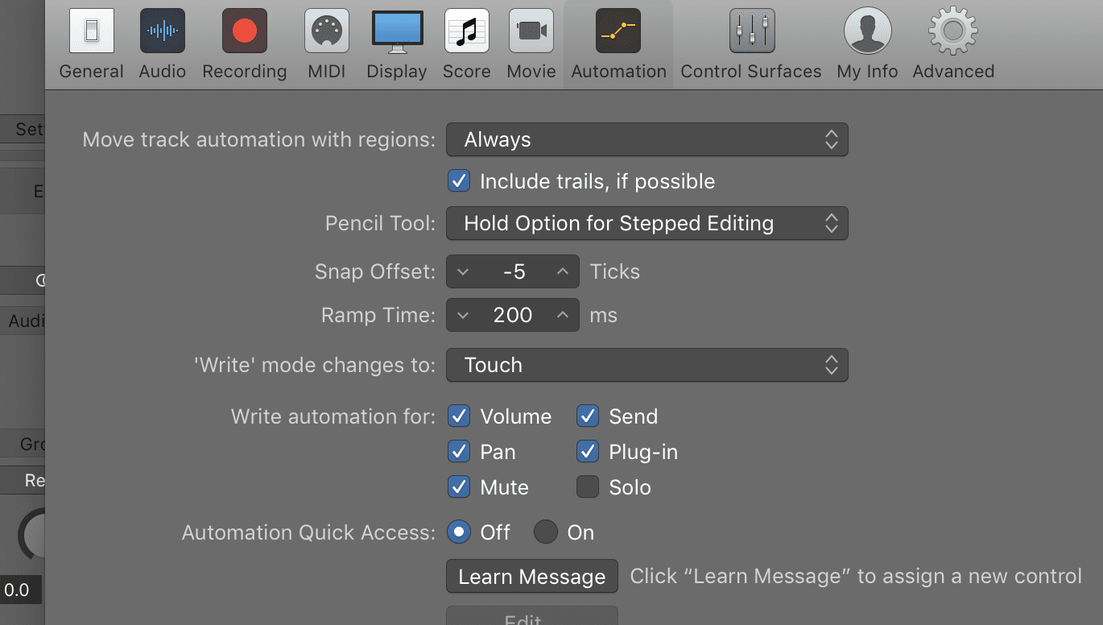The width and height of the screenshot is (1103, 625).
Task: Increase Ramp Time with up arrow
Action: pyautogui.click(x=563, y=315)
